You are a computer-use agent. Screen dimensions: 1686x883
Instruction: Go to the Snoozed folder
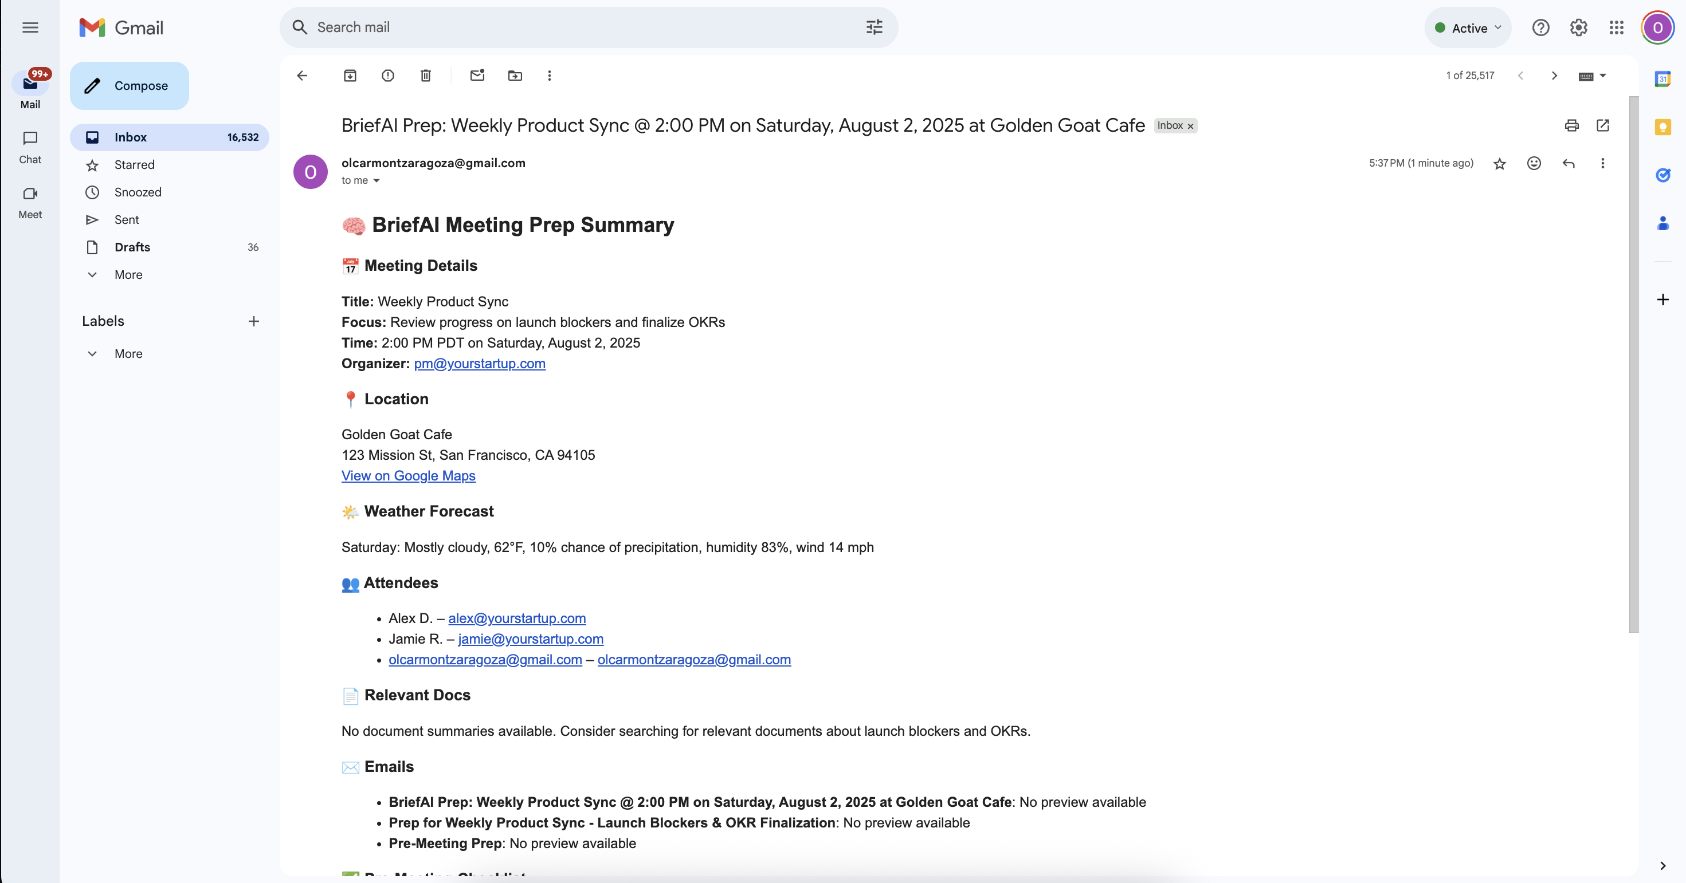[138, 192]
